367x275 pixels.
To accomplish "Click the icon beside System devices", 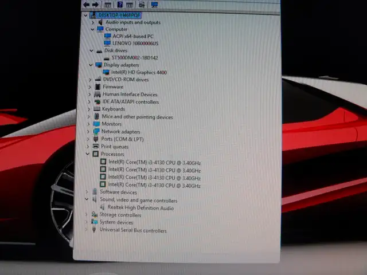I will [94, 222].
